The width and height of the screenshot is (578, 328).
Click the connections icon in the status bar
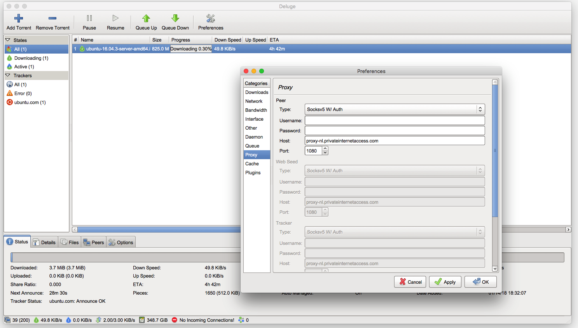point(7,320)
